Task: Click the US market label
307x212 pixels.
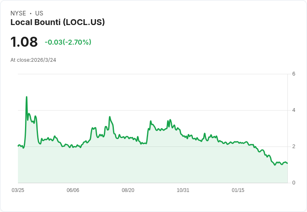Action: 39,13
